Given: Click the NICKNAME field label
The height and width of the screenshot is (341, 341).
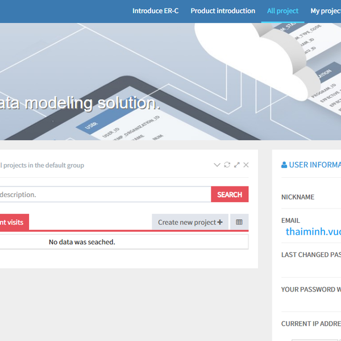Looking at the screenshot, I should pos(298,197).
